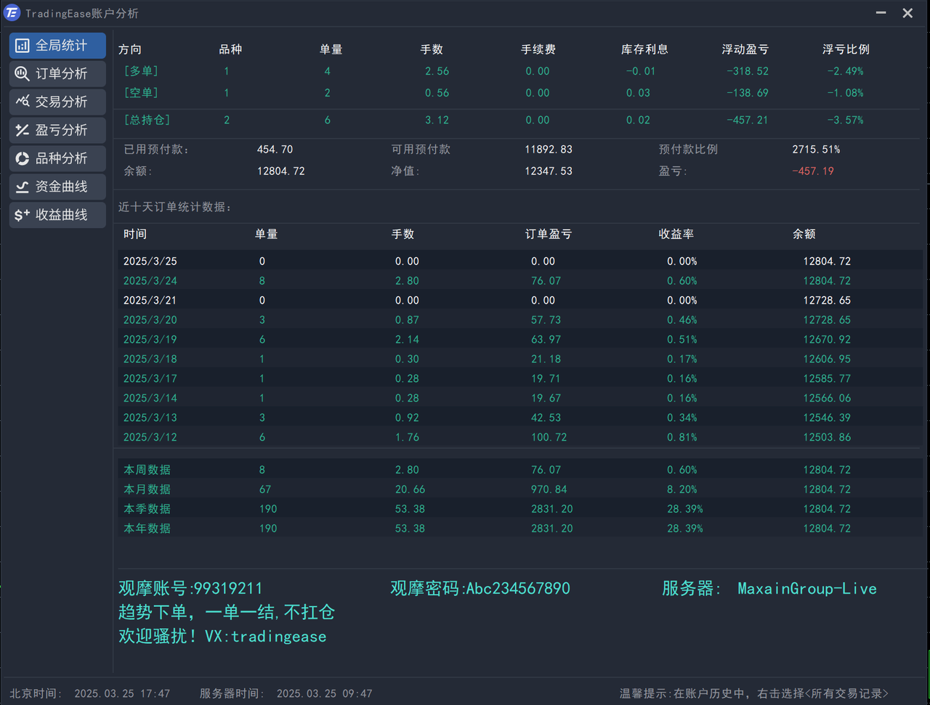Minimize the TradingEase window
Screen dimensions: 930x705
(881, 13)
